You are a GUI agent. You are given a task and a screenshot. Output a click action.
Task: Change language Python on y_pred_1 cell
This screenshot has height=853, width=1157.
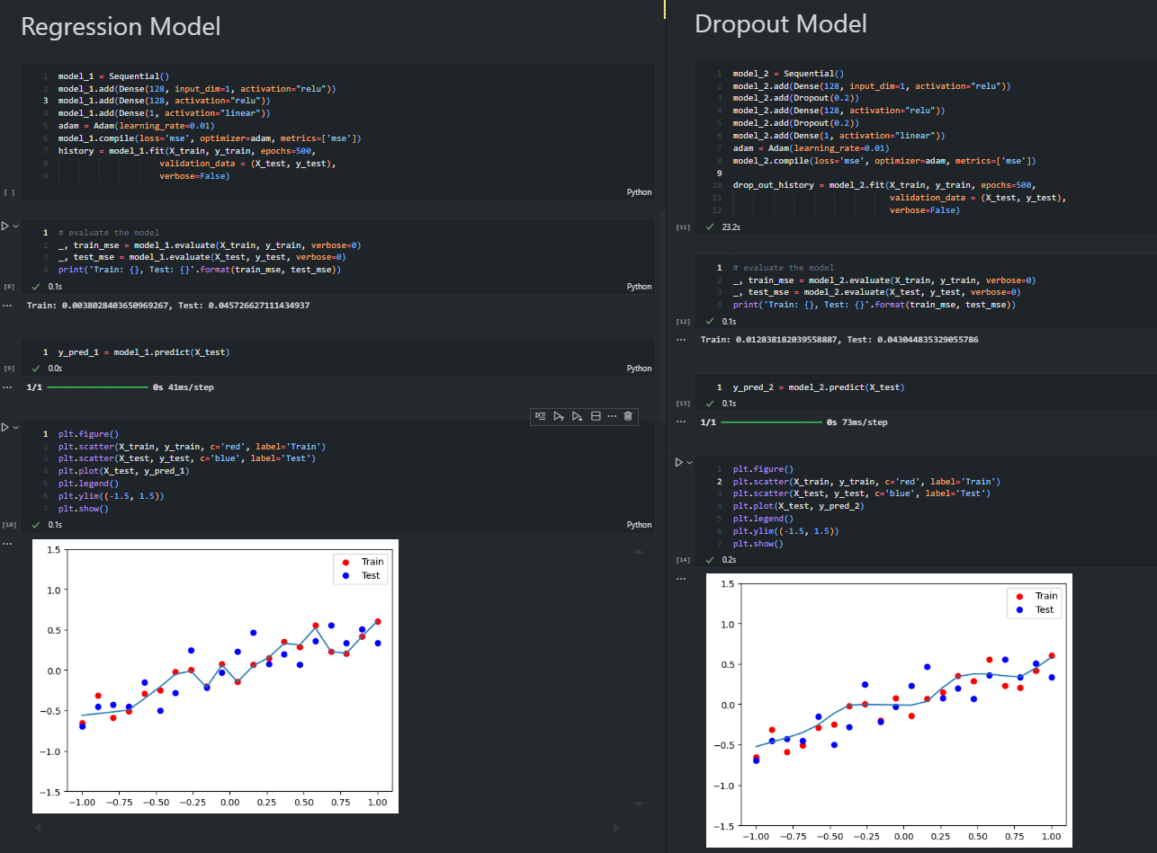[x=639, y=369]
